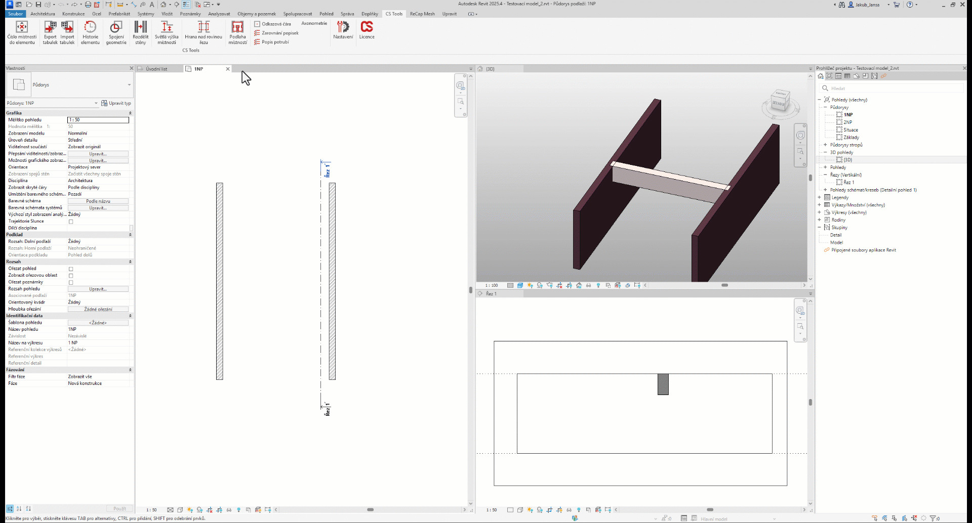Select Rozdělit stěny tool
This screenshot has width=972, height=523.
[141, 33]
